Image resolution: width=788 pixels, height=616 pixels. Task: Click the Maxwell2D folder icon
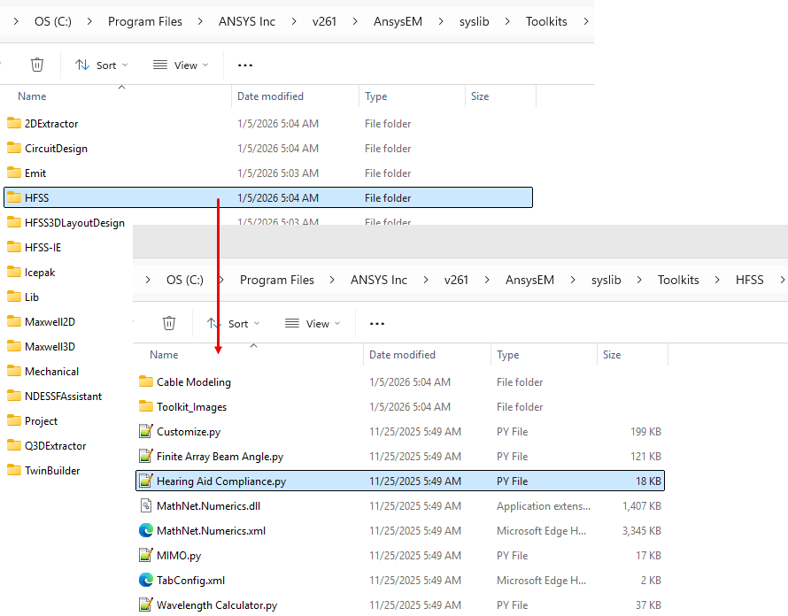point(14,321)
